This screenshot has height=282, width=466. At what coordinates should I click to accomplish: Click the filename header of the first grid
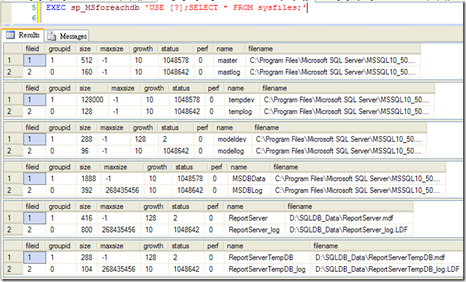tap(333, 49)
